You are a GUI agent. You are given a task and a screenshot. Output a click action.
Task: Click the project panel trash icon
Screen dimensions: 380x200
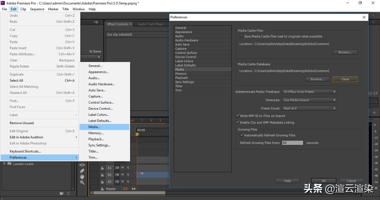click(x=68, y=193)
